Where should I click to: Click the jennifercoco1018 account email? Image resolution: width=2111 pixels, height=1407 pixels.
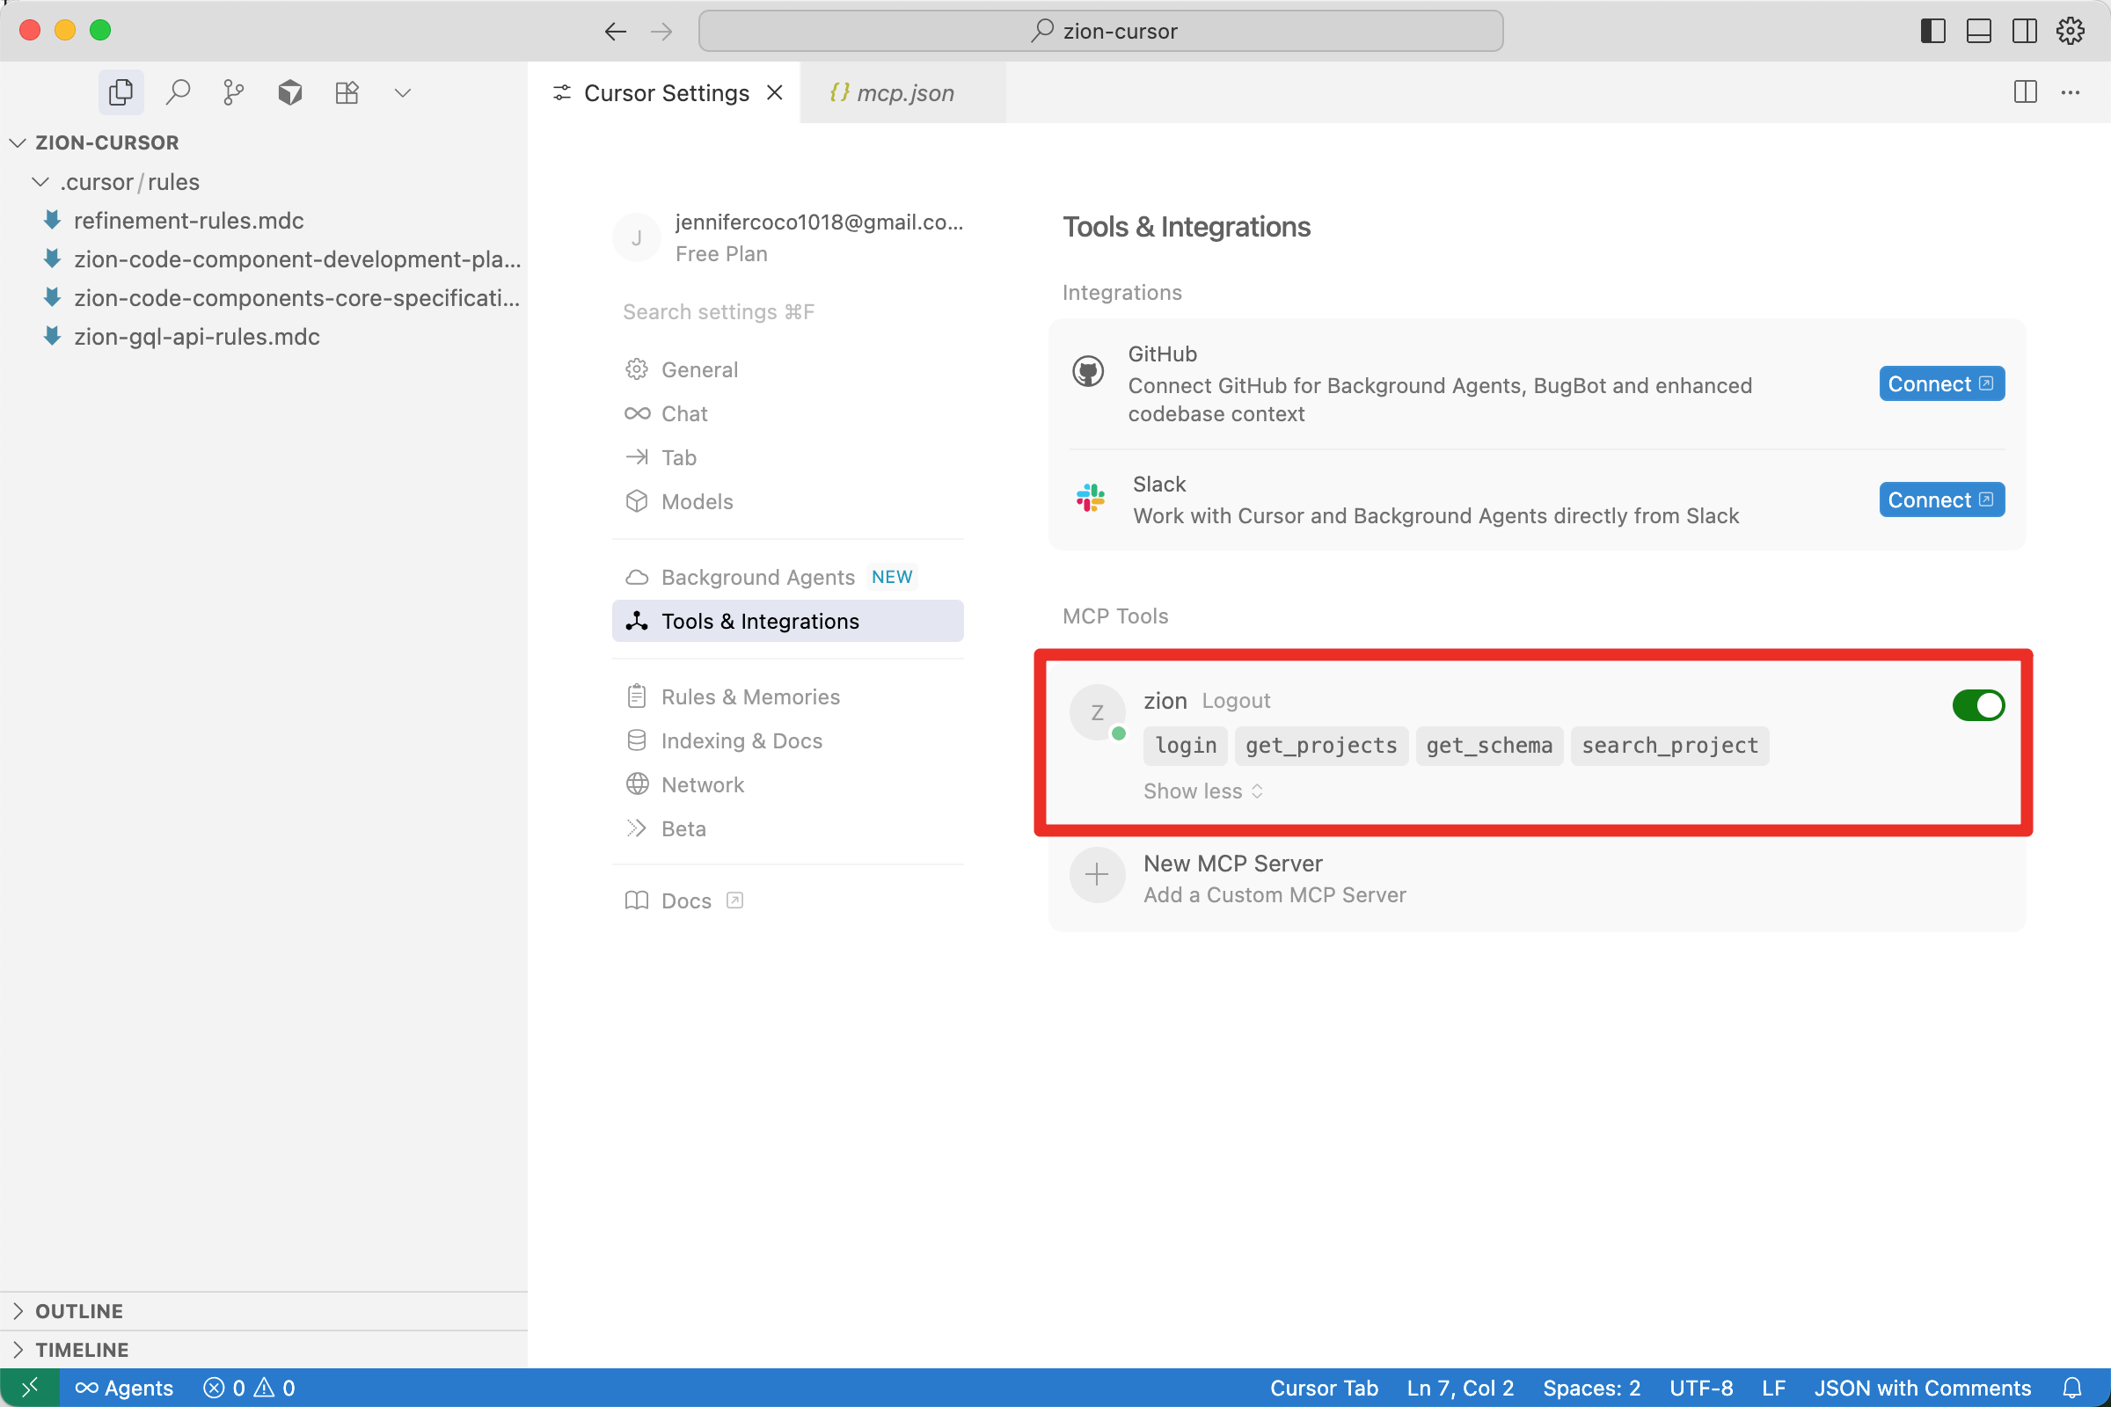coord(819,222)
